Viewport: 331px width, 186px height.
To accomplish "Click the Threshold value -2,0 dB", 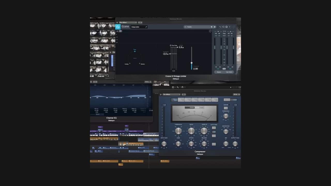I will click(x=166, y=54).
